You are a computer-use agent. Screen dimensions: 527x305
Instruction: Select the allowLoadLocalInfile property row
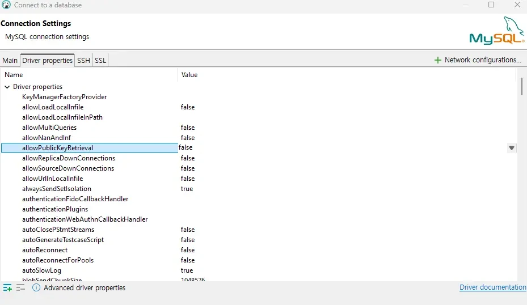click(x=53, y=107)
